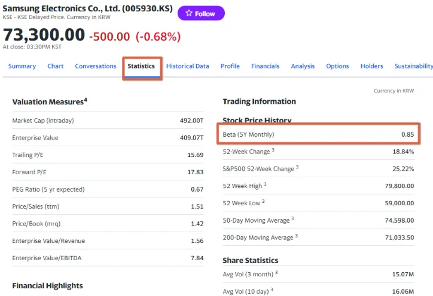Viewport: 433px width, 296px height.
Task: Click the PEG Ratio (5 yr expected) label
Action: (48, 189)
